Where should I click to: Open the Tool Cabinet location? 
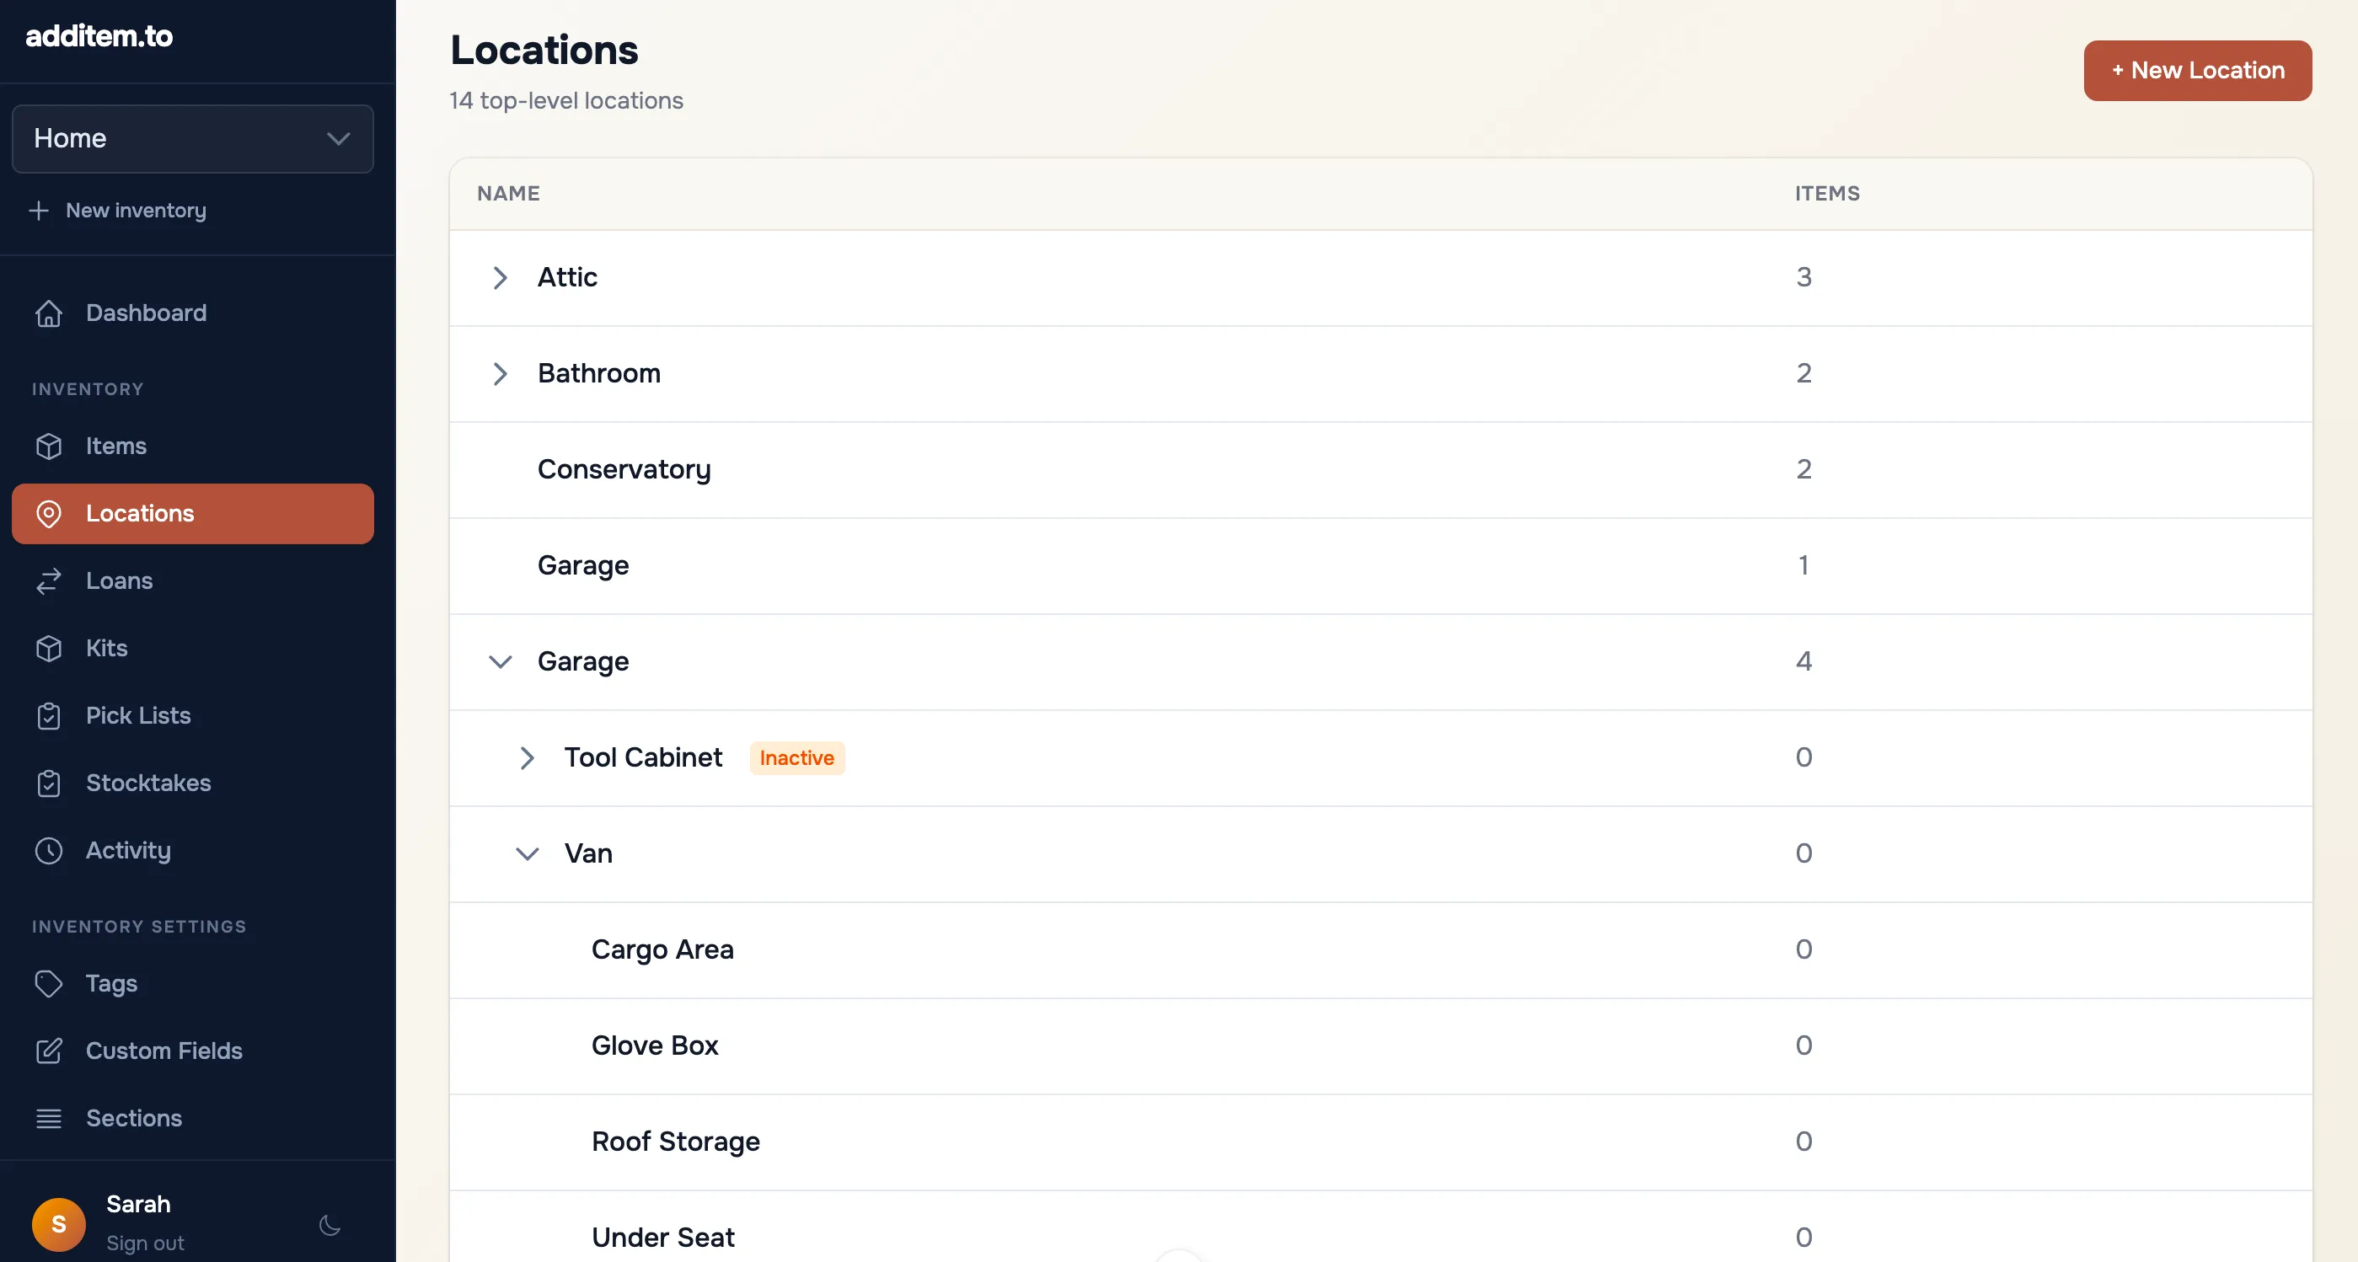642,757
